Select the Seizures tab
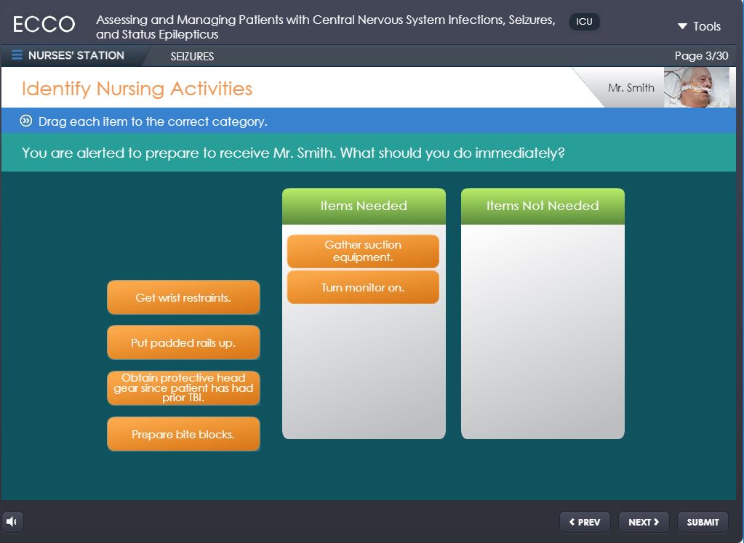Viewport: 744px width, 543px height. coord(192,56)
